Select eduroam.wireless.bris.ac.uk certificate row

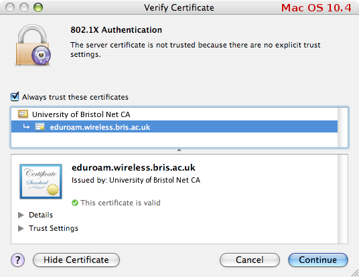tap(174, 126)
